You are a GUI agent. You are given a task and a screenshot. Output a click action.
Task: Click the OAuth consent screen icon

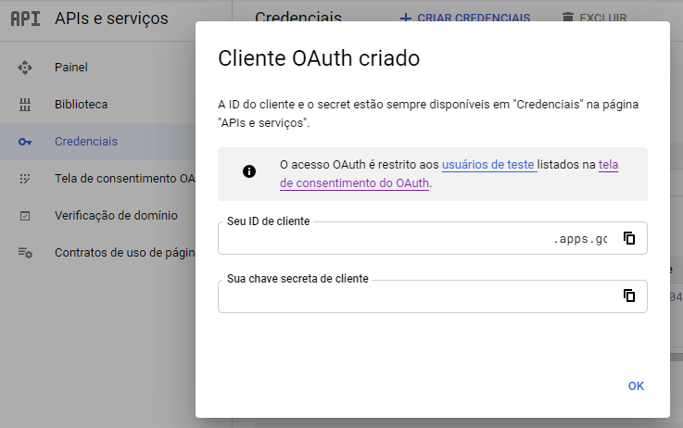[25, 179]
